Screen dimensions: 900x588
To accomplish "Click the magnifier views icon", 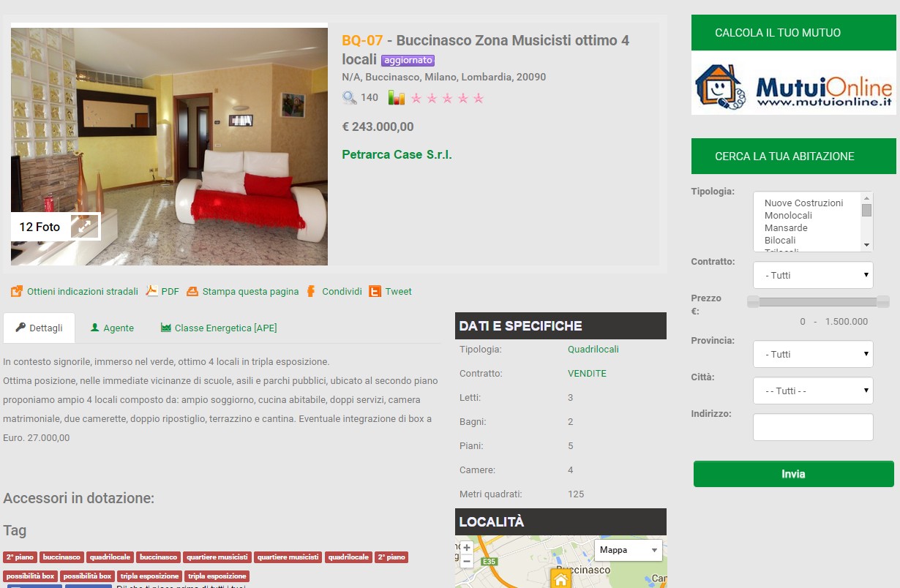I will pos(350,97).
